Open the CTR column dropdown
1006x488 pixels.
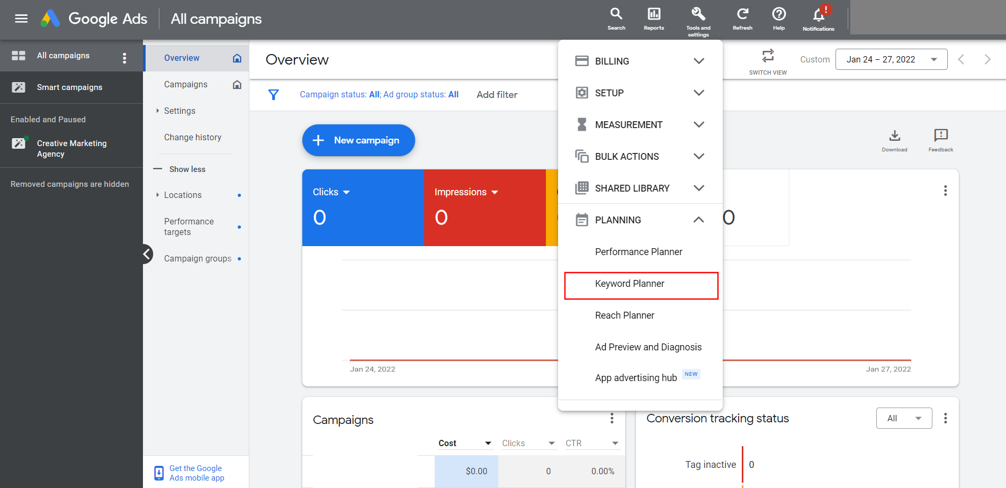tap(615, 443)
